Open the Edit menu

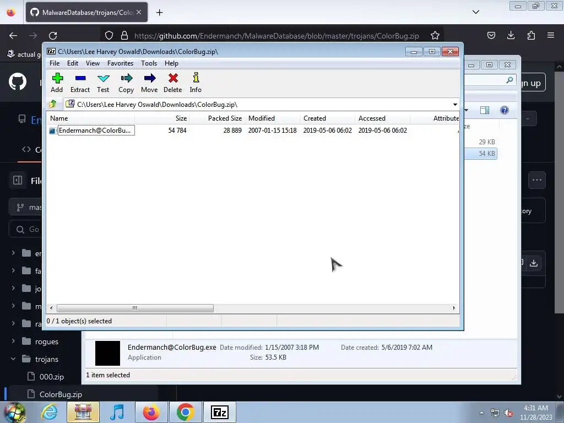(73, 63)
